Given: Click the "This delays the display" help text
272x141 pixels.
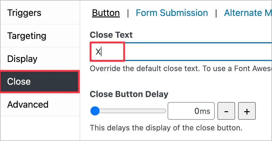Looking at the screenshot, I should pos(166,128).
